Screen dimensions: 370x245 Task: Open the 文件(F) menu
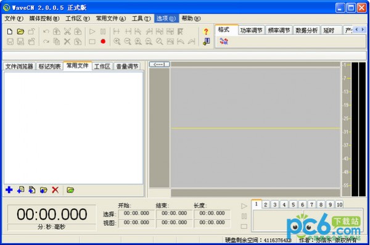pyautogui.click(x=14, y=19)
